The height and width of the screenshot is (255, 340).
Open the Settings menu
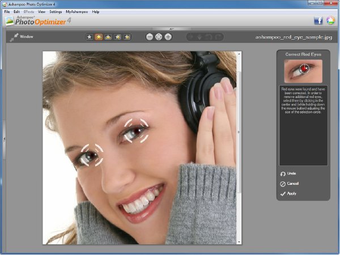point(56,12)
